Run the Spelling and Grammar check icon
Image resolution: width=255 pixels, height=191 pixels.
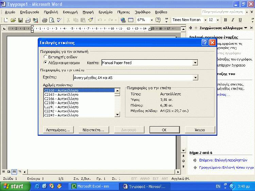pos(59,20)
